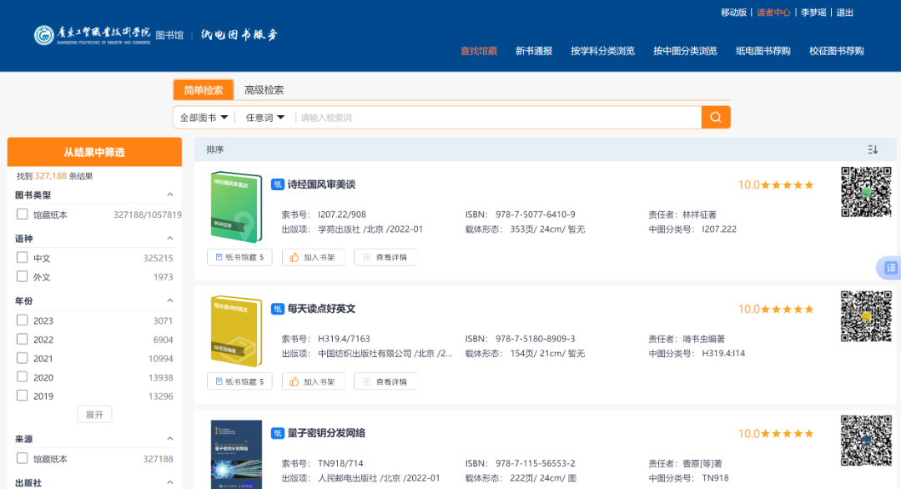Viewport: 901px width, 489px height.
Task: Click the 排序 label in results bar
Action: click(x=215, y=149)
